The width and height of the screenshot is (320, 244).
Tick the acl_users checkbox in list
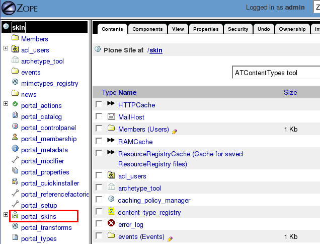coord(99,175)
